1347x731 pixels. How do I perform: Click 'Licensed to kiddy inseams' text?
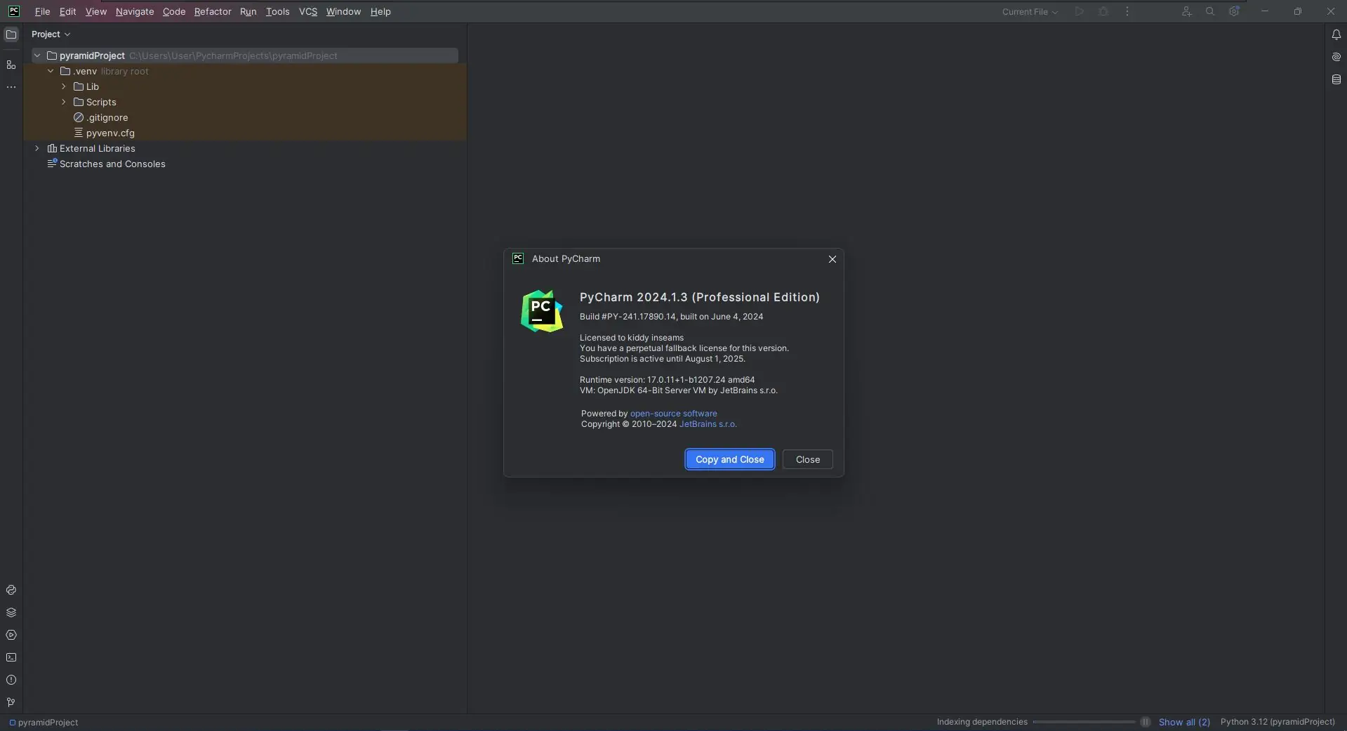pos(632,338)
